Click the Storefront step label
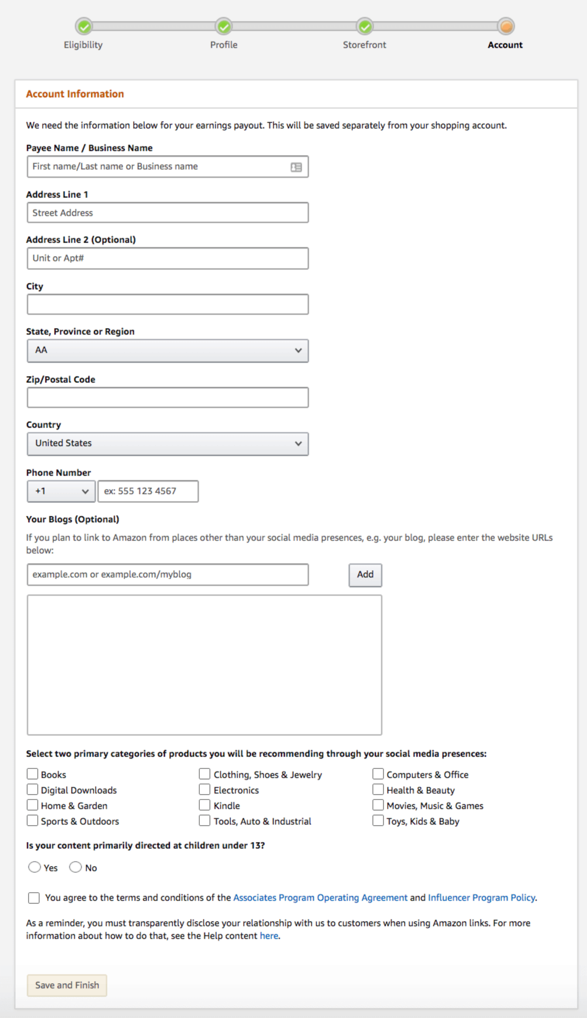 pos(364,45)
